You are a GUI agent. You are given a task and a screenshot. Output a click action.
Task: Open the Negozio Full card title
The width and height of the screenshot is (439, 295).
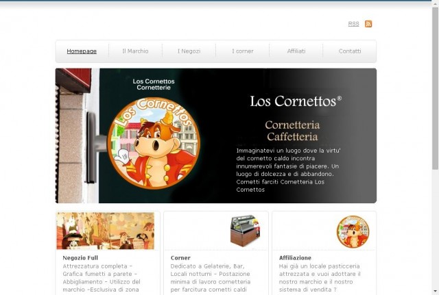[80, 258]
